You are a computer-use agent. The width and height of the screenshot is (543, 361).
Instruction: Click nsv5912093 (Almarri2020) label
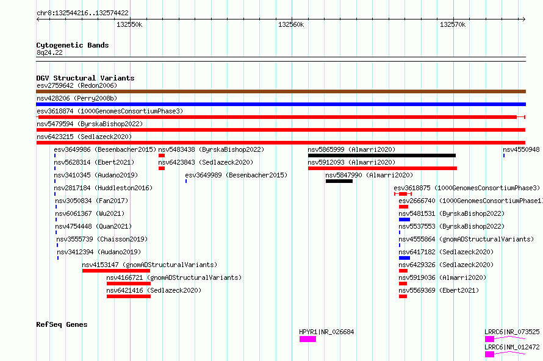[351, 162]
